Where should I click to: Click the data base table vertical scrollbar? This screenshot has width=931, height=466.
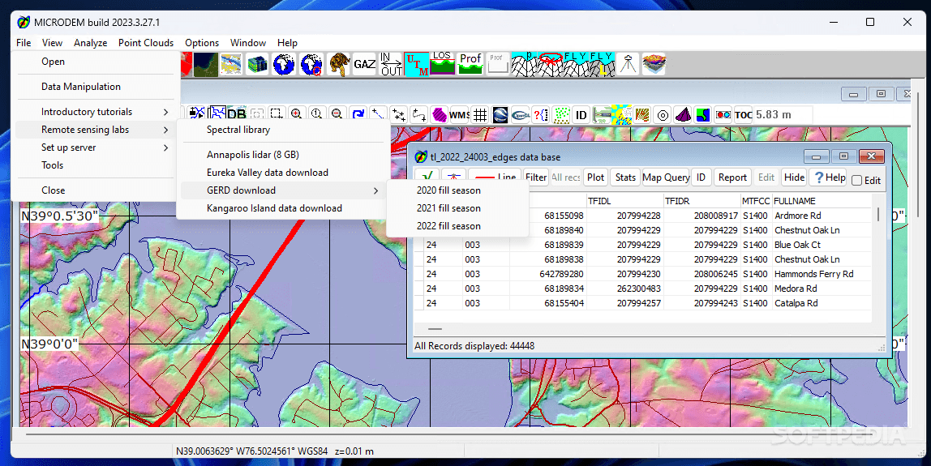(878, 258)
